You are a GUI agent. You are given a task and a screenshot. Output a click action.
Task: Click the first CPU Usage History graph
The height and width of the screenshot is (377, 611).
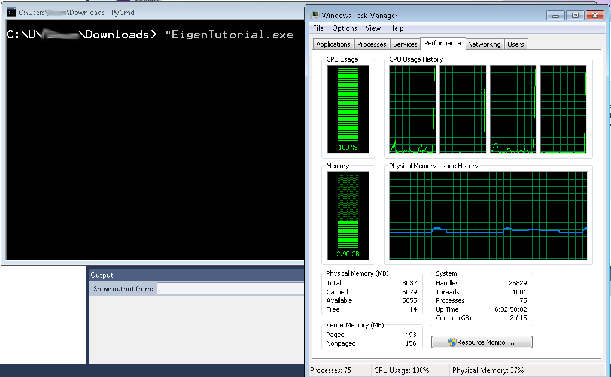412,110
